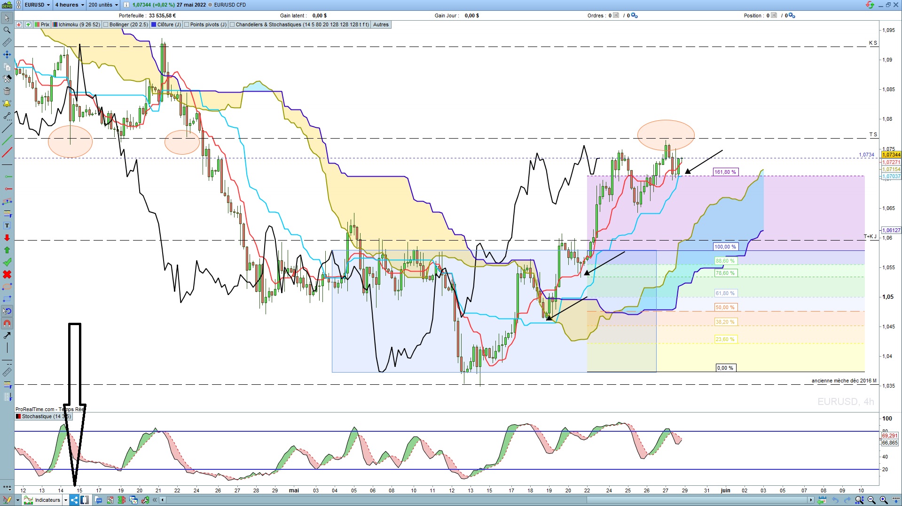Click the Prix color swatch
This screenshot has height=506, width=902.
click(37, 24)
